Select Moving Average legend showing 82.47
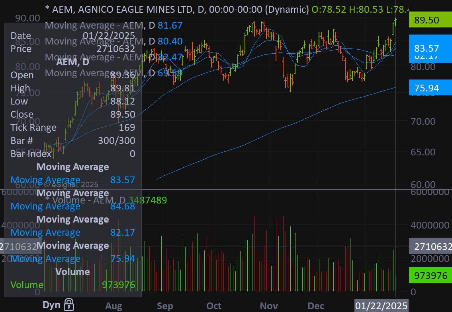 click(113, 57)
